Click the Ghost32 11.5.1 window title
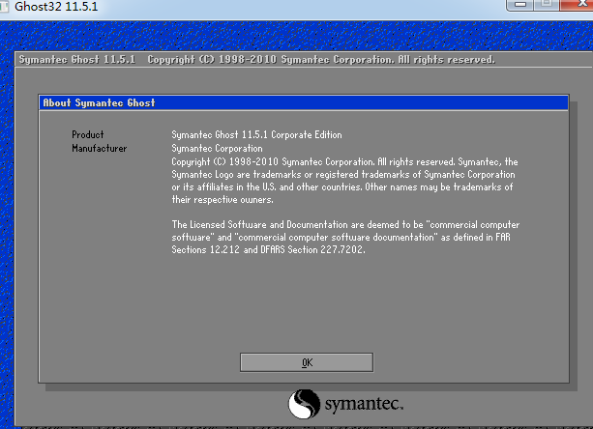The height and width of the screenshot is (429, 593). click(54, 7)
